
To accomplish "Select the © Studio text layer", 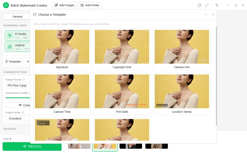I will point(17,36).
